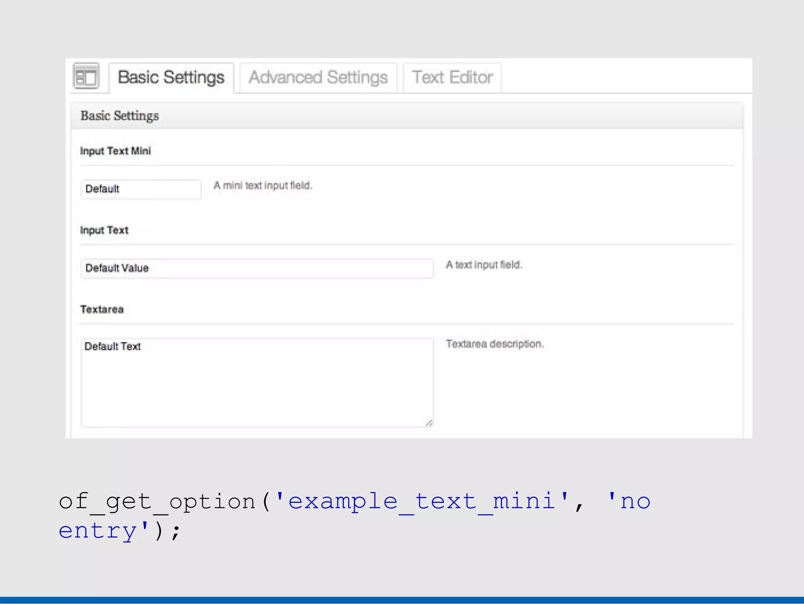The image size is (804, 604).
Task: Switch to the Basic Settings tab
Action: click(171, 78)
